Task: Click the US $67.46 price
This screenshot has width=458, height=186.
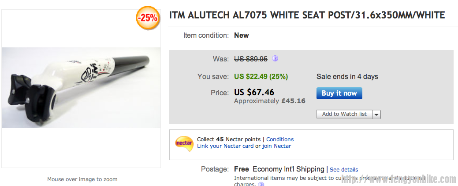Action: pyautogui.click(x=254, y=92)
